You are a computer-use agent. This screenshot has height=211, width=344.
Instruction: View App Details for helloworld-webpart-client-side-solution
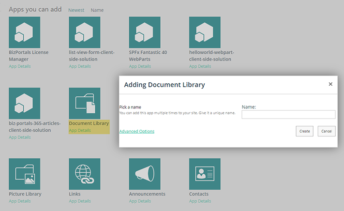pos(200,66)
